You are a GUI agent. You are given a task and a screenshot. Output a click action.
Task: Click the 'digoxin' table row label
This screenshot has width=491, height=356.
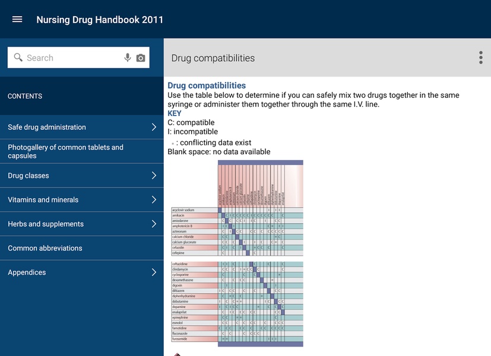pyautogui.click(x=177, y=285)
